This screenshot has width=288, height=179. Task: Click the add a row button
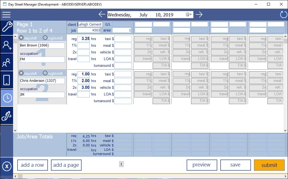[x=33, y=165]
